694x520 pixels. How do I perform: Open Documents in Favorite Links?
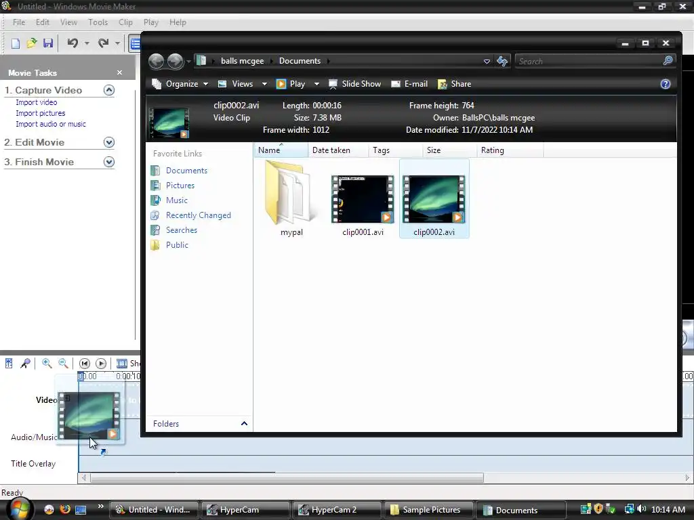186,171
